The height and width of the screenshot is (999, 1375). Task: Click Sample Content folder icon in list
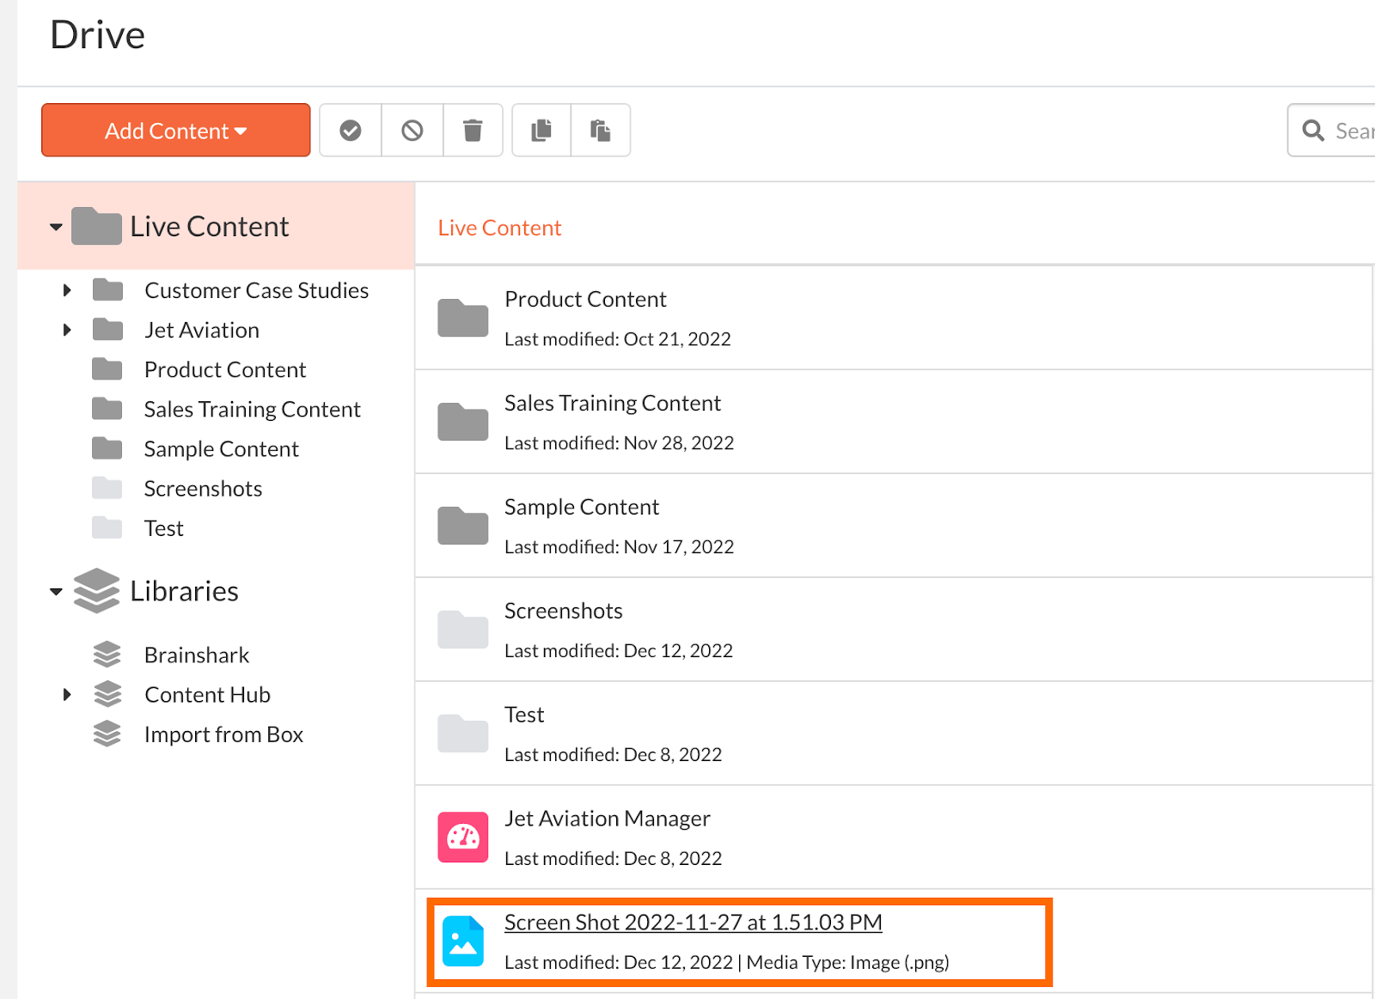pyautogui.click(x=463, y=526)
